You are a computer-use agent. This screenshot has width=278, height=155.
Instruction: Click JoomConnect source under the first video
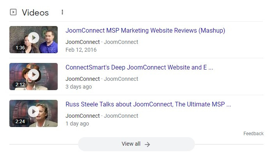(83, 42)
